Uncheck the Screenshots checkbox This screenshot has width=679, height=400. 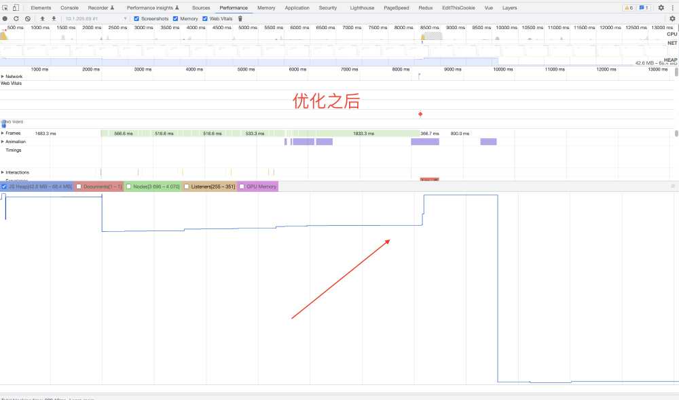[x=137, y=18]
